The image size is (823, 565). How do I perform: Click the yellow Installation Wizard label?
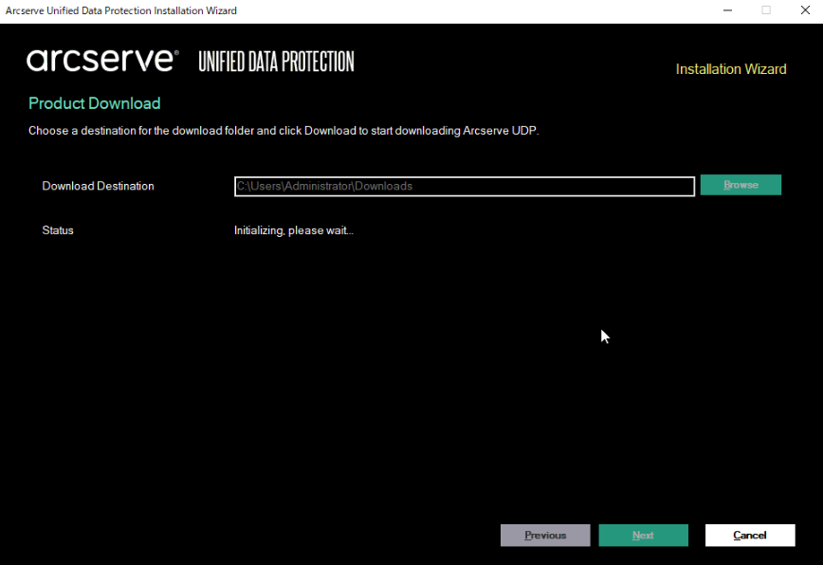(x=730, y=69)
